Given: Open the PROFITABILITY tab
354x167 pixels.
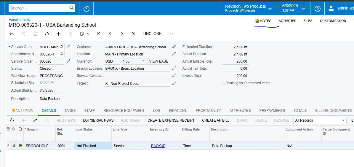Looking at the screenshot, I should point(208,111).
